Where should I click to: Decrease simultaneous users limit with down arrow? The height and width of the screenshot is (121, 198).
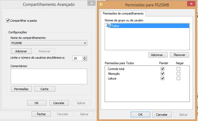coord(85,60)
